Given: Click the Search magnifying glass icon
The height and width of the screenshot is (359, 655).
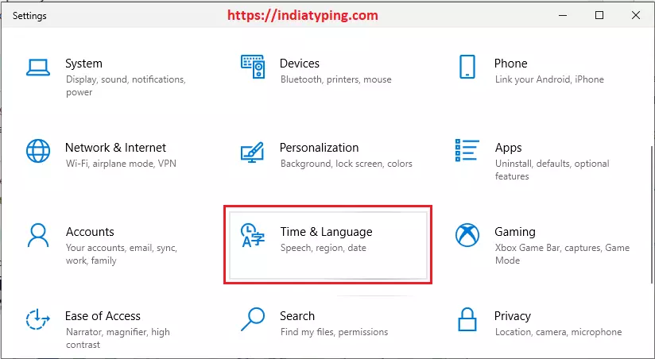Looking at the screenshot, I should (253, 319).
